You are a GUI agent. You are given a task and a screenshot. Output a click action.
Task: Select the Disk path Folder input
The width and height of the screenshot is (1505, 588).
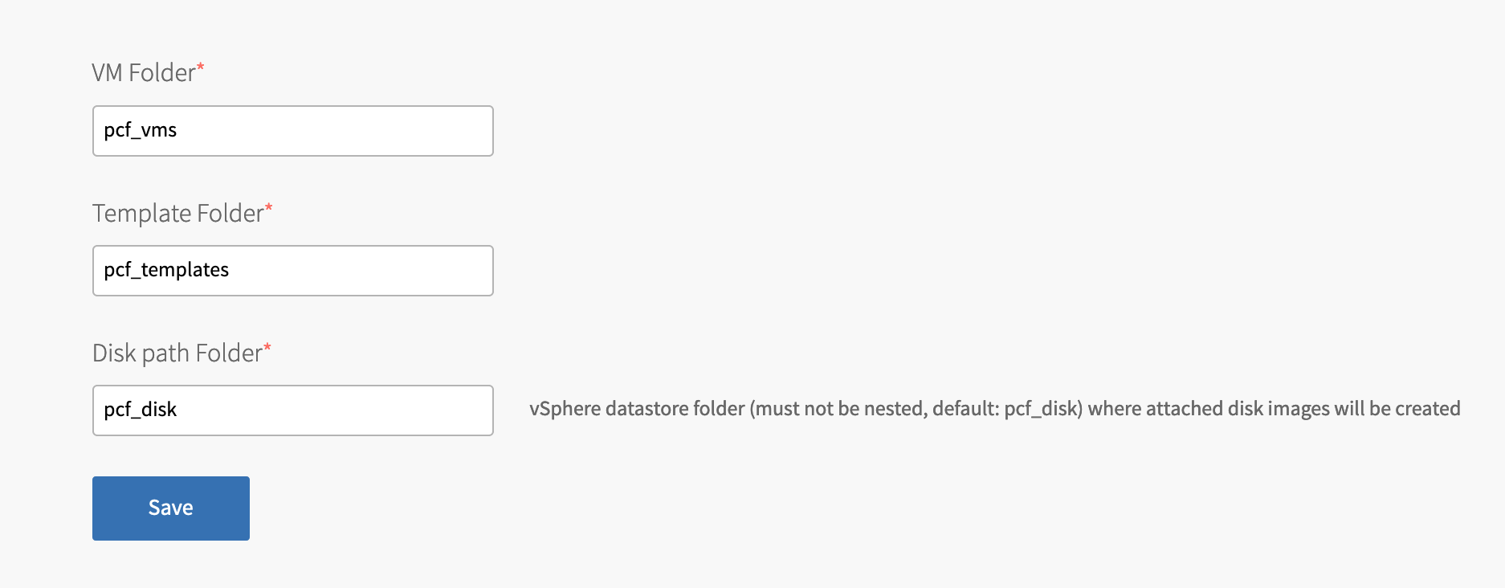292,410
